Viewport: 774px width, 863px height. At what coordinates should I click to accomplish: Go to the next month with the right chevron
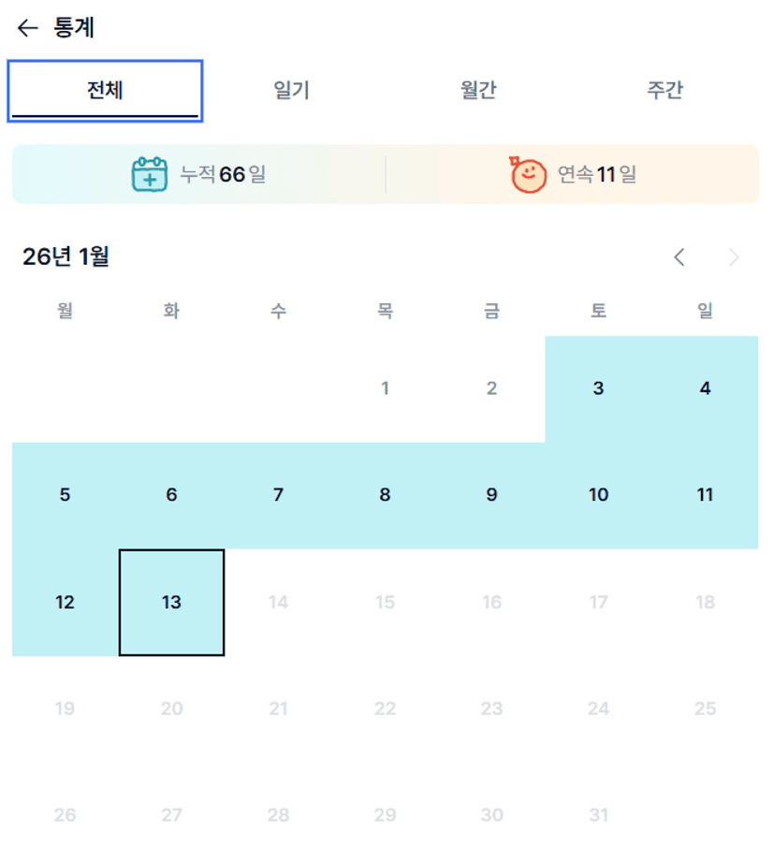click(734, 257)
